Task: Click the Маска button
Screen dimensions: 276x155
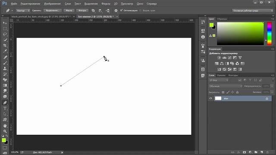Action: (x=69, y=10)
